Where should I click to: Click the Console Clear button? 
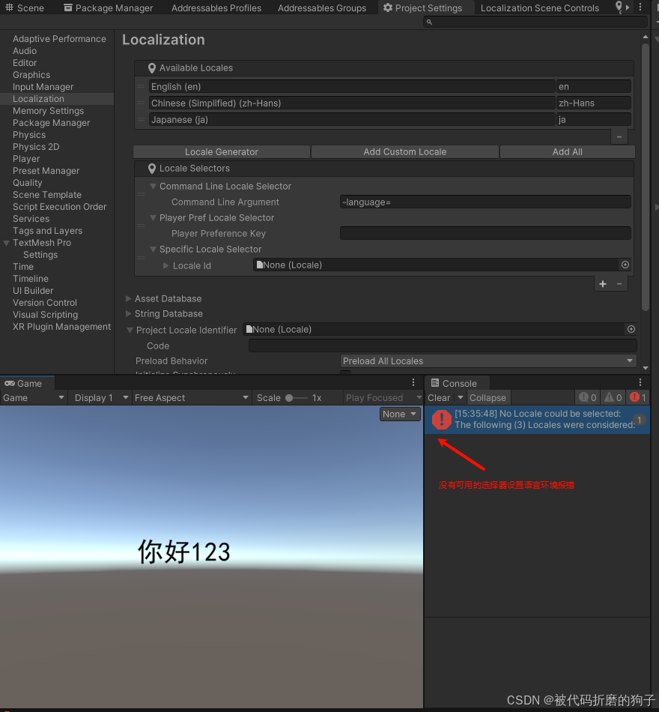439,398
